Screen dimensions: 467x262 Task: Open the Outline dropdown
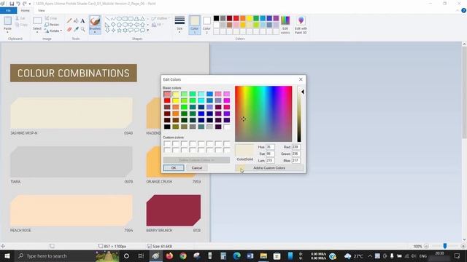[x=161, y=18]
